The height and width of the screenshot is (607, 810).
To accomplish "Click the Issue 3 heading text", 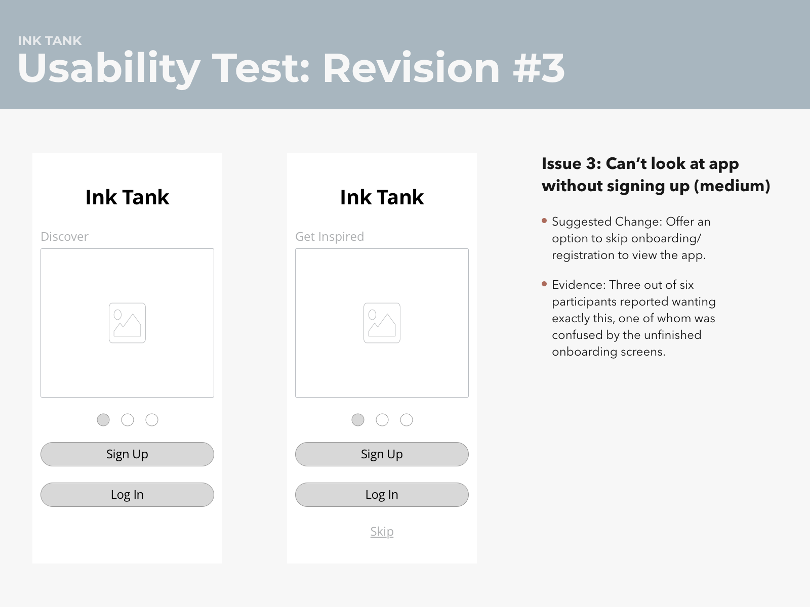I will tap(656, 175).
